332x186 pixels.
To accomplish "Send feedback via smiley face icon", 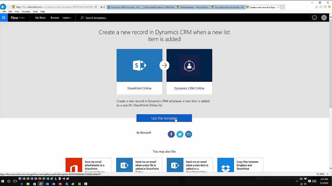I will point(314,18).
